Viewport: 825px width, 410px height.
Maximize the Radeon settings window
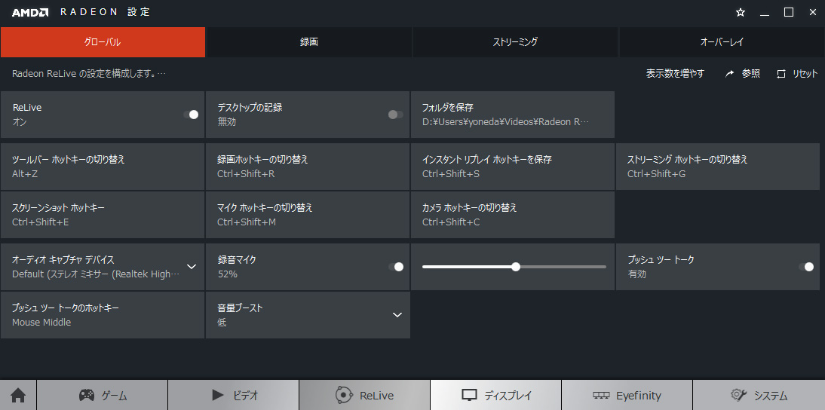789,12
